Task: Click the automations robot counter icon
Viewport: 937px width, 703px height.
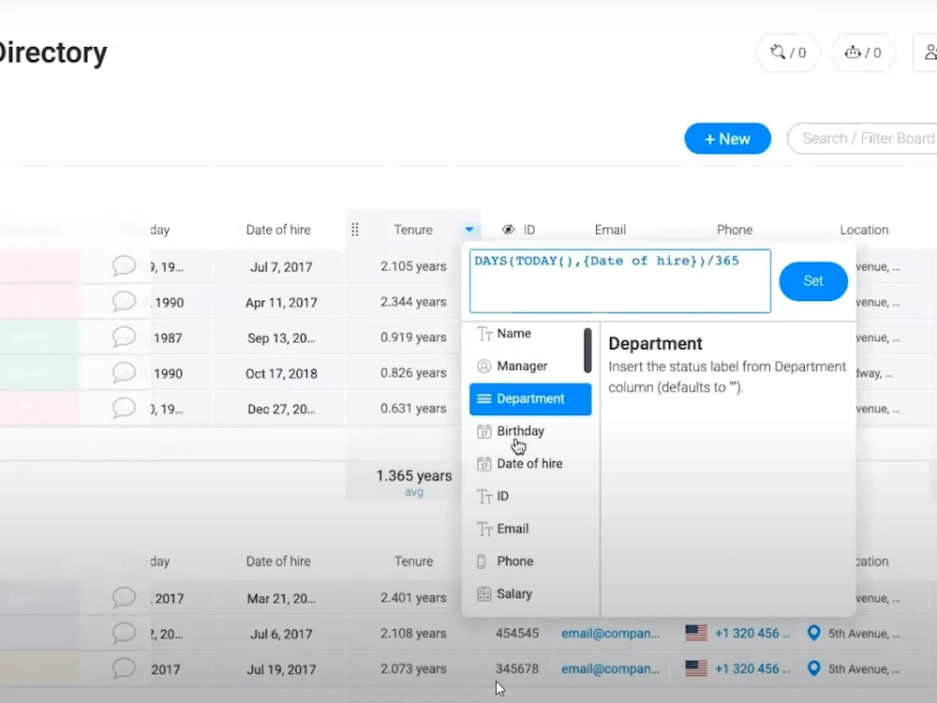Action: tap(862, 52)
